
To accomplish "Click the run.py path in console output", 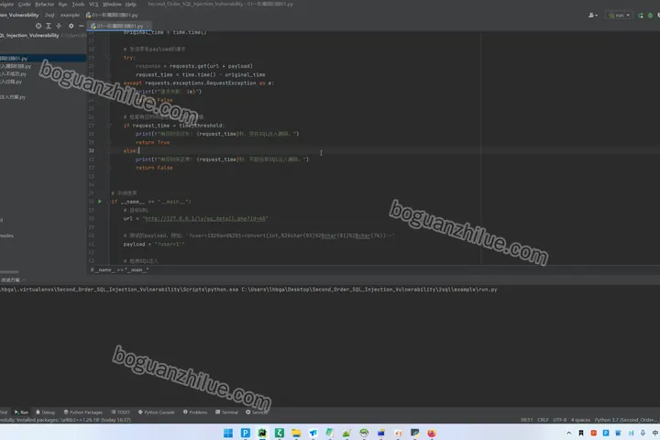I will [369, 290].
